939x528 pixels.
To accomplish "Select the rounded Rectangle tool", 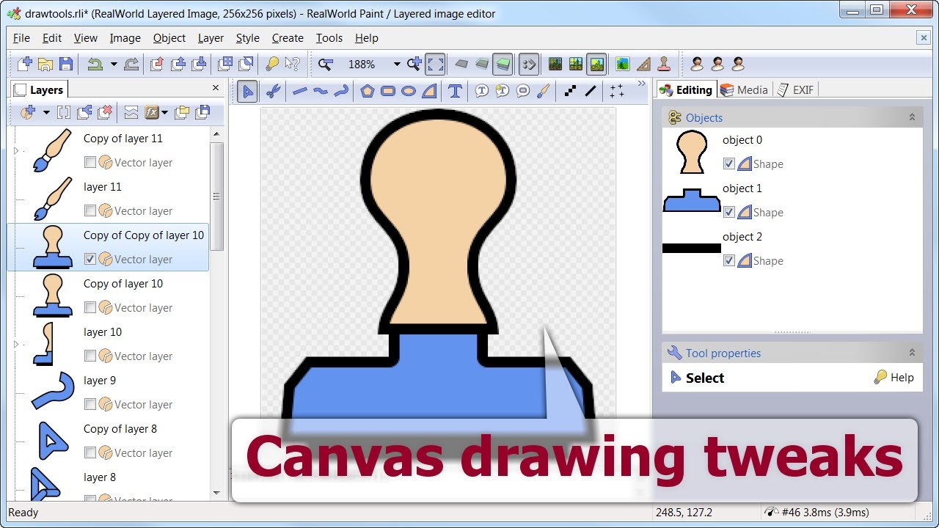I will click(388, 92).
